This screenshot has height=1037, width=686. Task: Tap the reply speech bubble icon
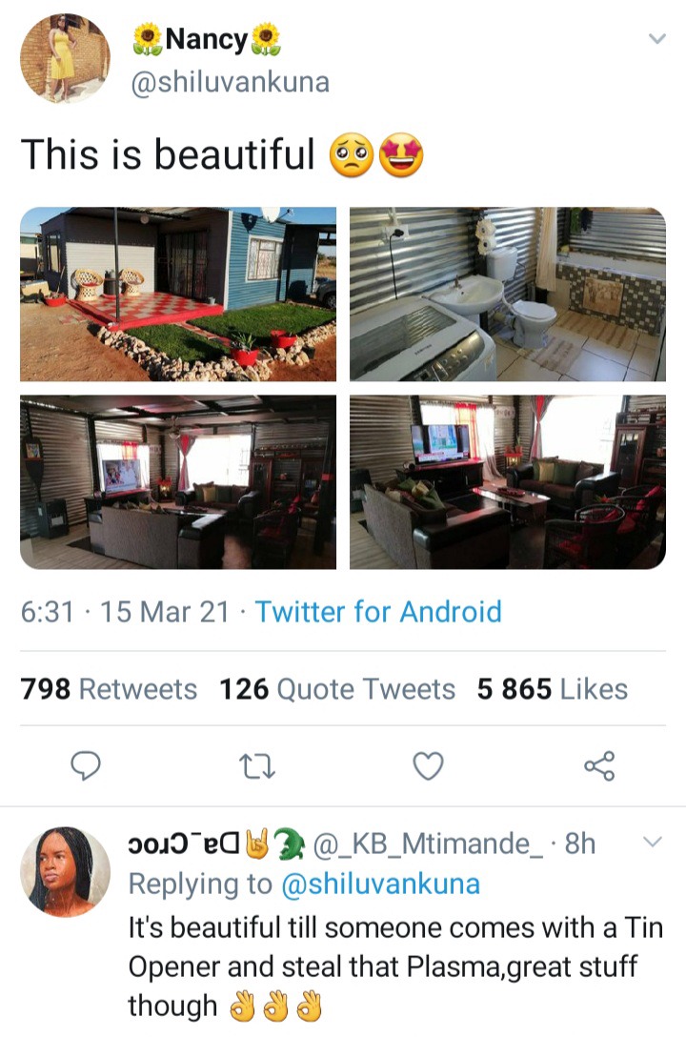(x=85, y=766)
